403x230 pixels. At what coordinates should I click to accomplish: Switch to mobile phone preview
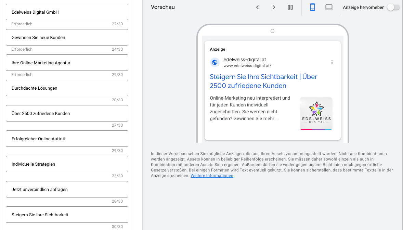(x=313, y=7)
